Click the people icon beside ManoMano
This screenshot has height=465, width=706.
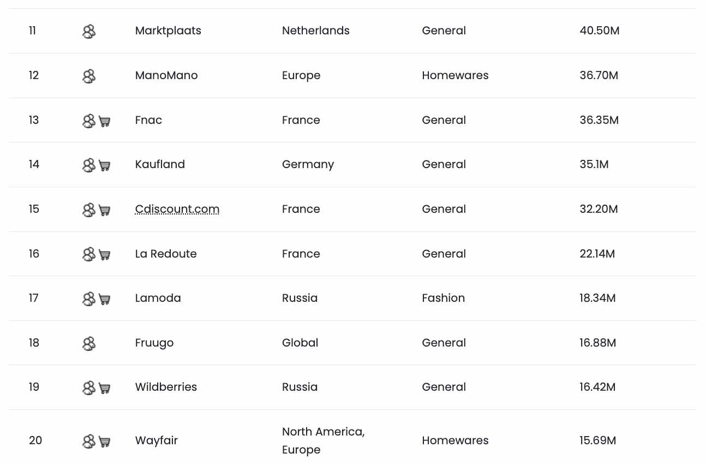coord(89,76)
